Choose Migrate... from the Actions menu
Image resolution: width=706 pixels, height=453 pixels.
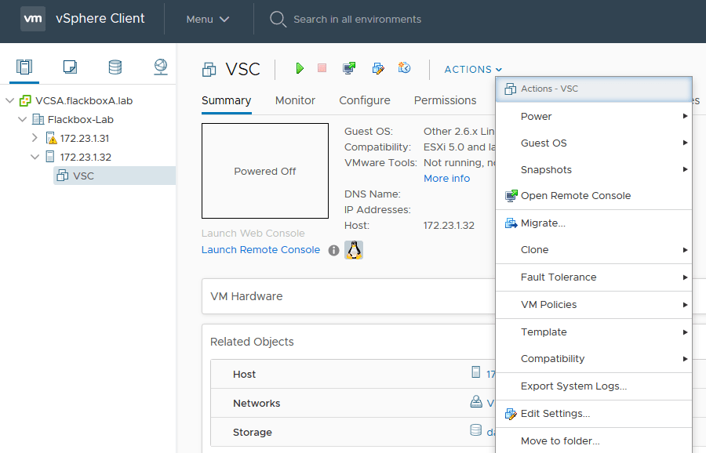point(543,223)
